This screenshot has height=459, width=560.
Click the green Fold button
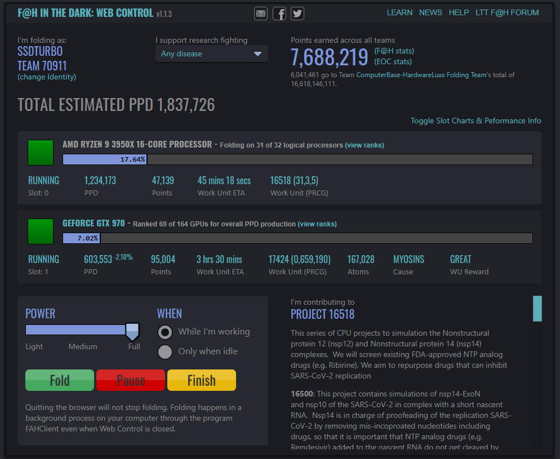[x=60, y=380]
